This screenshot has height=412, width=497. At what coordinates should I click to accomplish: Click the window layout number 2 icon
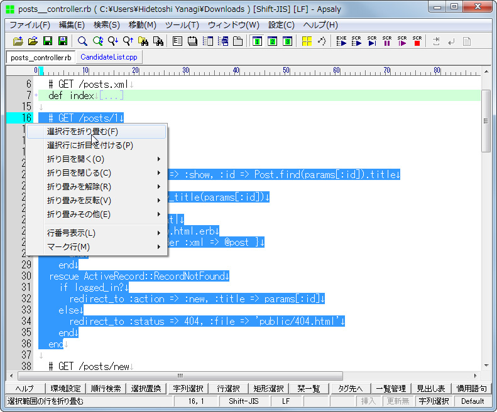[272, 41]
